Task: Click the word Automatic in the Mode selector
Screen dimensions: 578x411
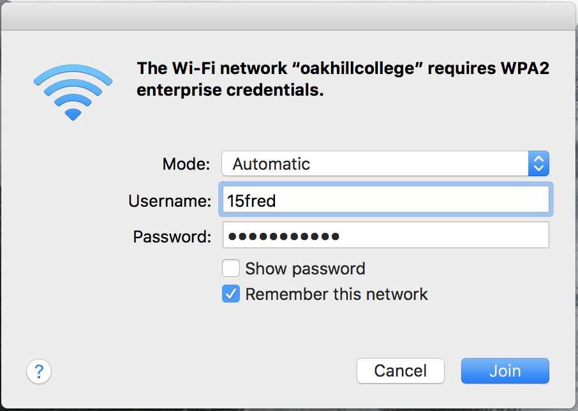Action: pos(271,164)
